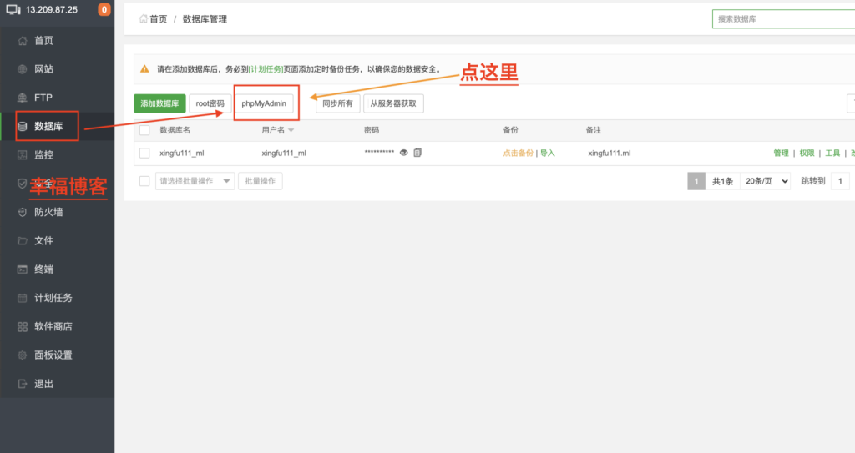Check the xingfu111_ml database row checkbox
The width and height of the screenshot is (855, 453).
pyautogui.click(x=144, y=153)
